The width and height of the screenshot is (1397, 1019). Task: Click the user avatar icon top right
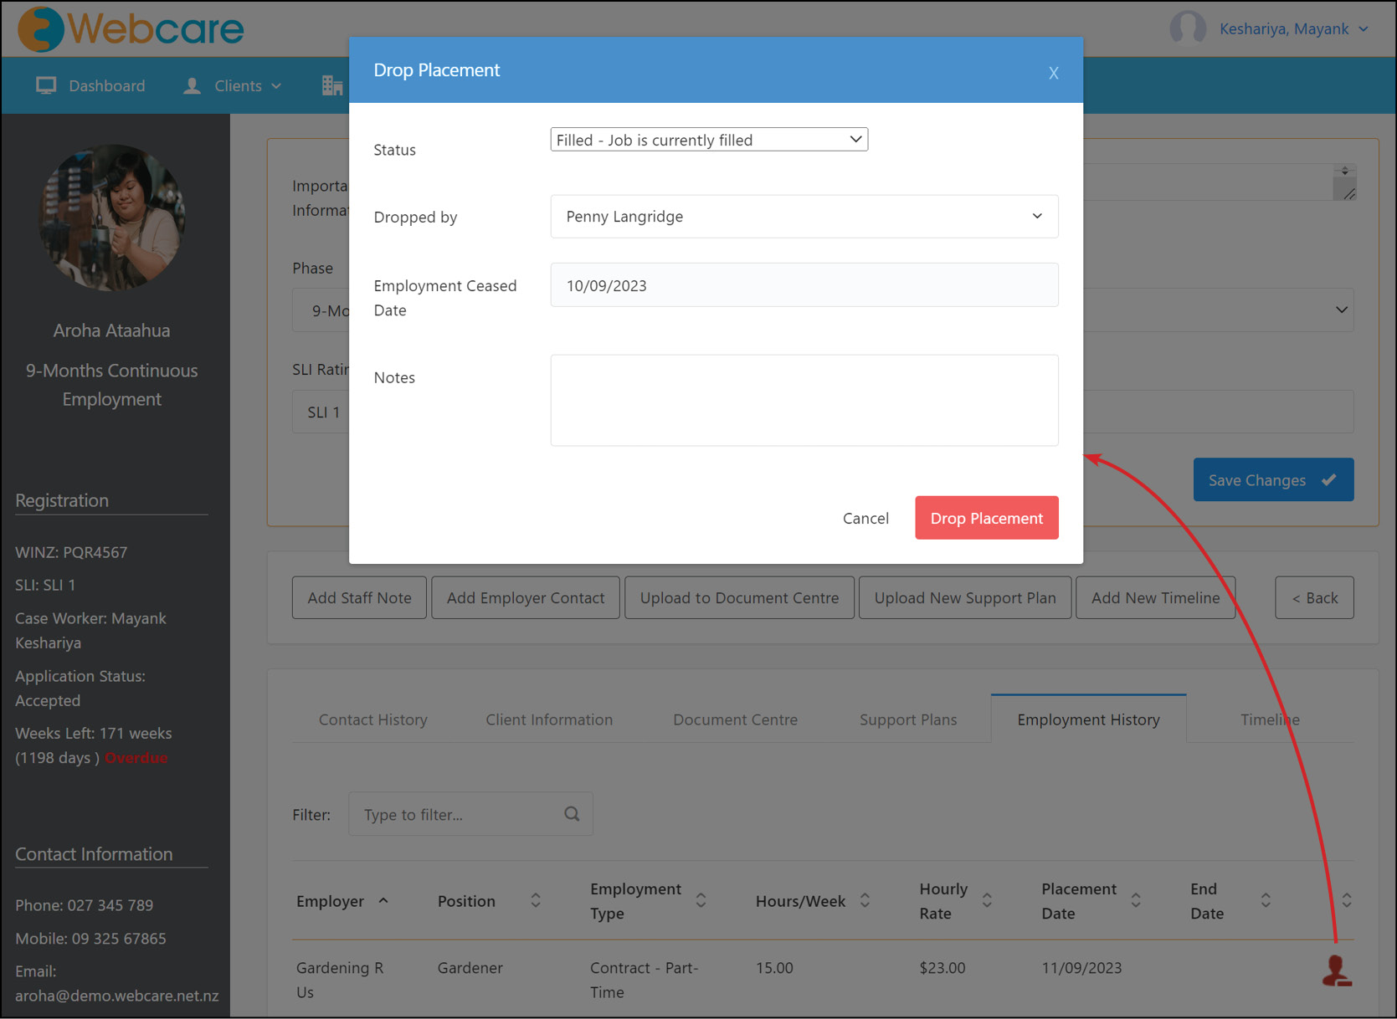pos(1188,28)
